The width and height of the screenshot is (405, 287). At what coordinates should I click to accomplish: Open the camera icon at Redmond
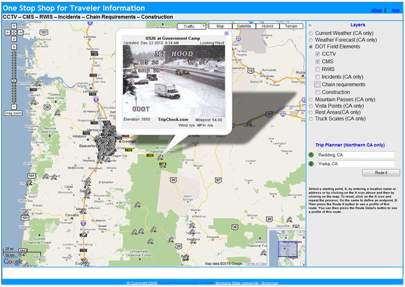193,240
